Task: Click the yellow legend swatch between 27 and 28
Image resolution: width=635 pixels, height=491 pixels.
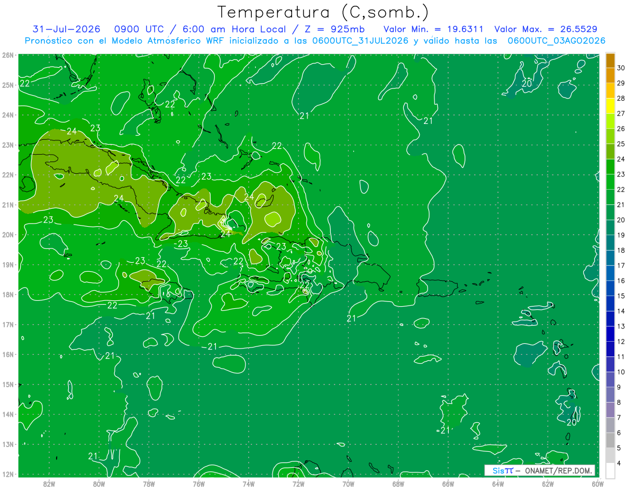Action: point(610,106)
